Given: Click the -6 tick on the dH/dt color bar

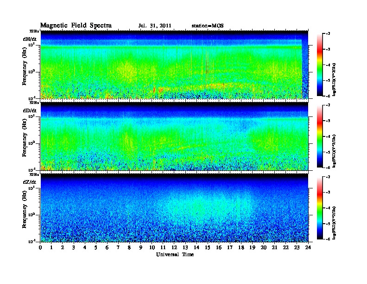Looking at the screenshot, I should click(328, 96).
